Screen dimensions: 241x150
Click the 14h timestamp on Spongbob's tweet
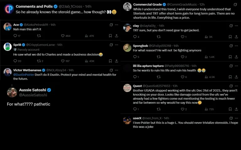[176, 46]
